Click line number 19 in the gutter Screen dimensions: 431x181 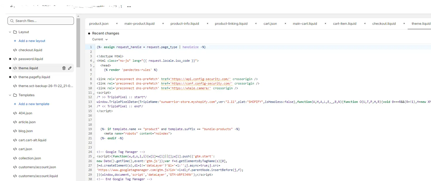coord(90,129)
